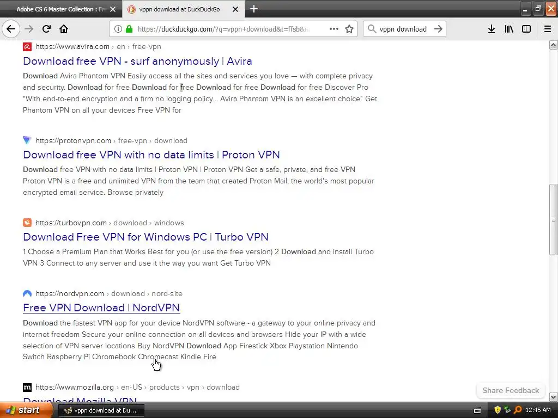The height and width of the screenshot is (418, 558).
Task: Click the green padlock security icon
Action: [x=129, y=29]
